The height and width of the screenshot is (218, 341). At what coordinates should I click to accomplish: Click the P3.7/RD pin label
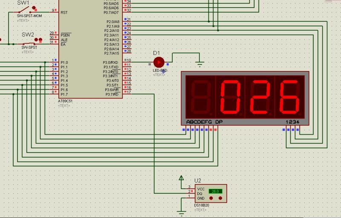pos(112,94)
